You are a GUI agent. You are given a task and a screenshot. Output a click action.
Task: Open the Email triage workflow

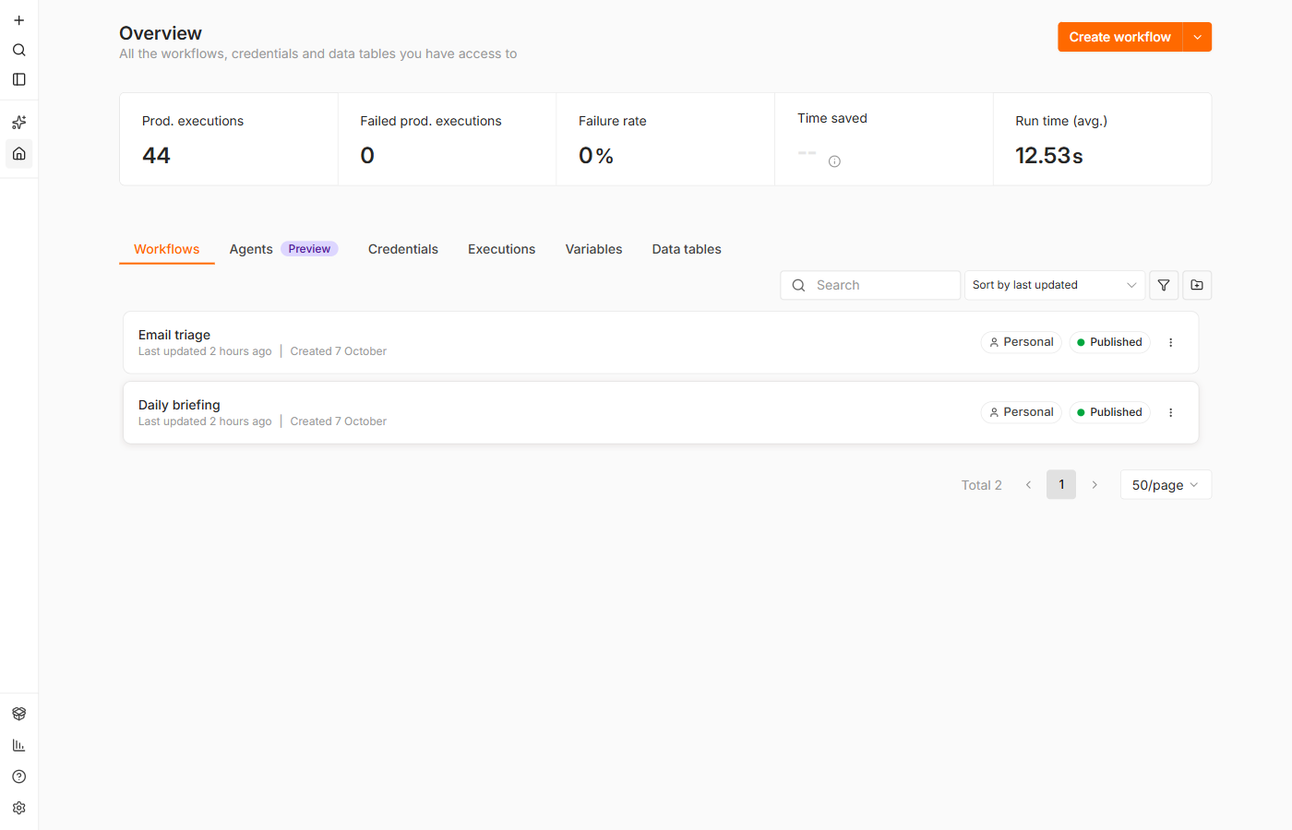coord(661,342)
